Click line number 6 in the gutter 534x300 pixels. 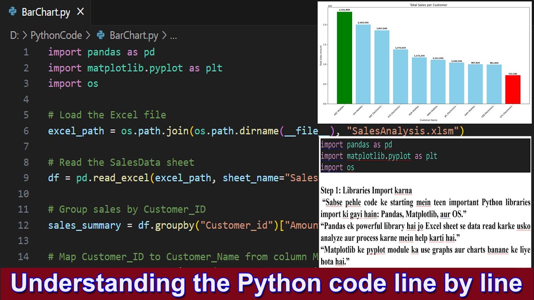26,131
